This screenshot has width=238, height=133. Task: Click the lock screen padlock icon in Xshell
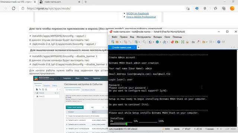[187, 42]
